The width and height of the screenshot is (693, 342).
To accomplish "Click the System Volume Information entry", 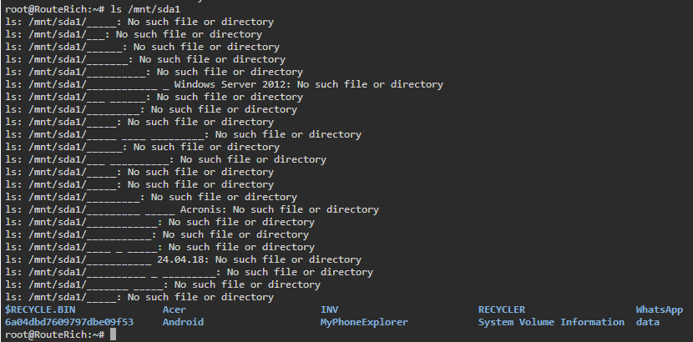I will coord(551,322).
